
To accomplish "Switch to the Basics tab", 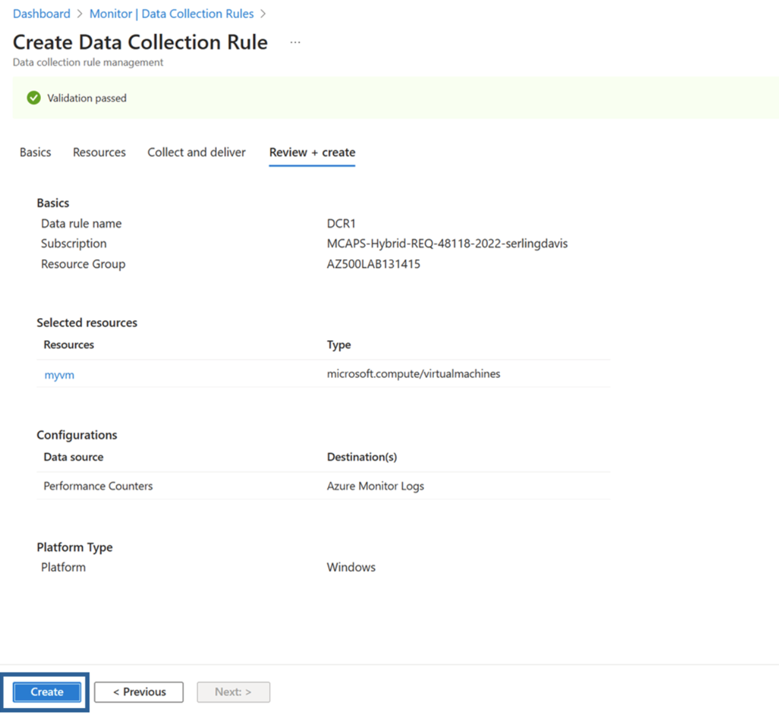I will (35, 152).
